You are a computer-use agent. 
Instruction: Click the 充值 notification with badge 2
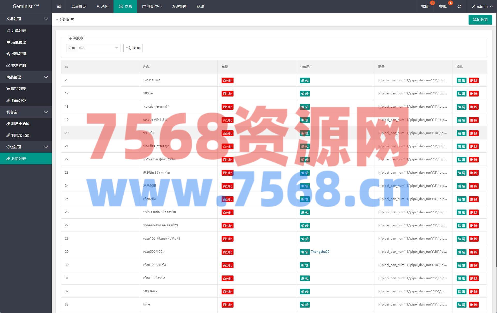click(x=425, y=6)
